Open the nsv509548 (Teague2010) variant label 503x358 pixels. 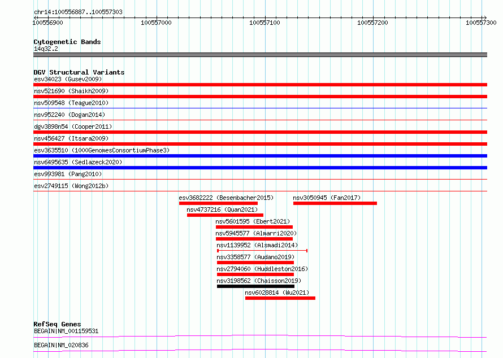pos(71,103)
